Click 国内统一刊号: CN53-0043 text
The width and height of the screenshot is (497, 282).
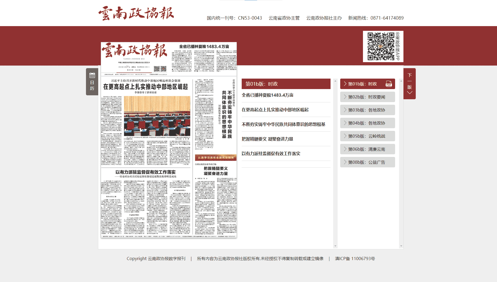pyautogui.click(x=234, y=18)
